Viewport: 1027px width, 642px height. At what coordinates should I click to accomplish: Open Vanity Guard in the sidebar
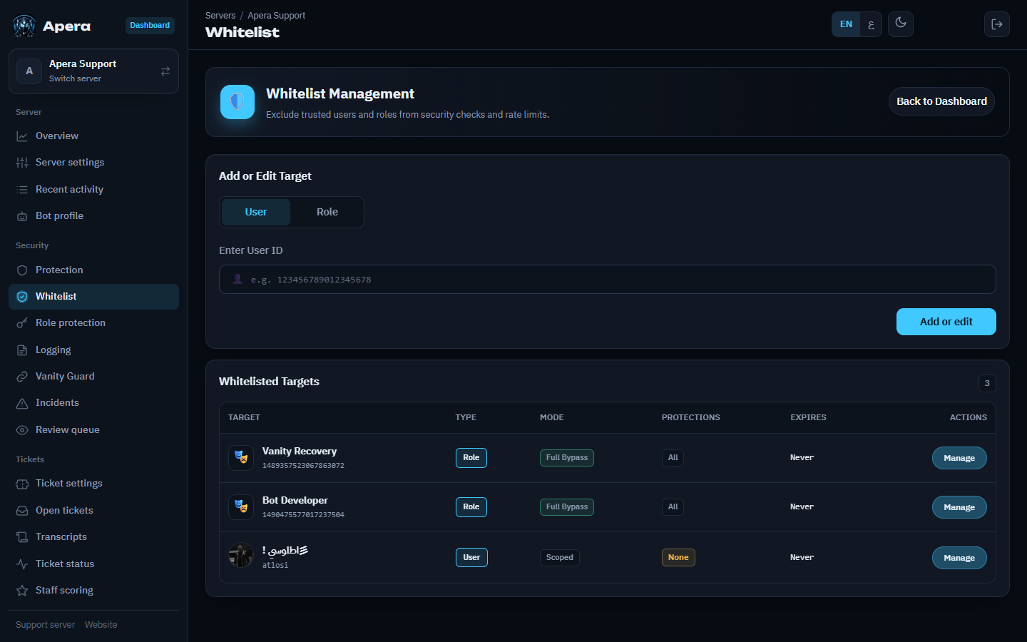[x=93, y=377]
